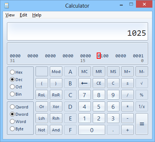Click the And button
The width and height of the screenshot is (155, 142).
coord(56,130)
